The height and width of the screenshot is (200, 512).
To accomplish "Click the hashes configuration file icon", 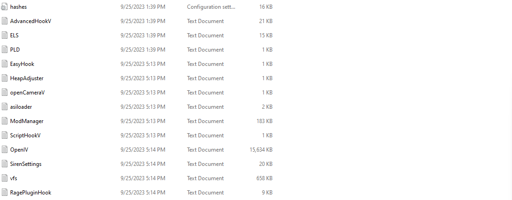I will coord(4,7).
